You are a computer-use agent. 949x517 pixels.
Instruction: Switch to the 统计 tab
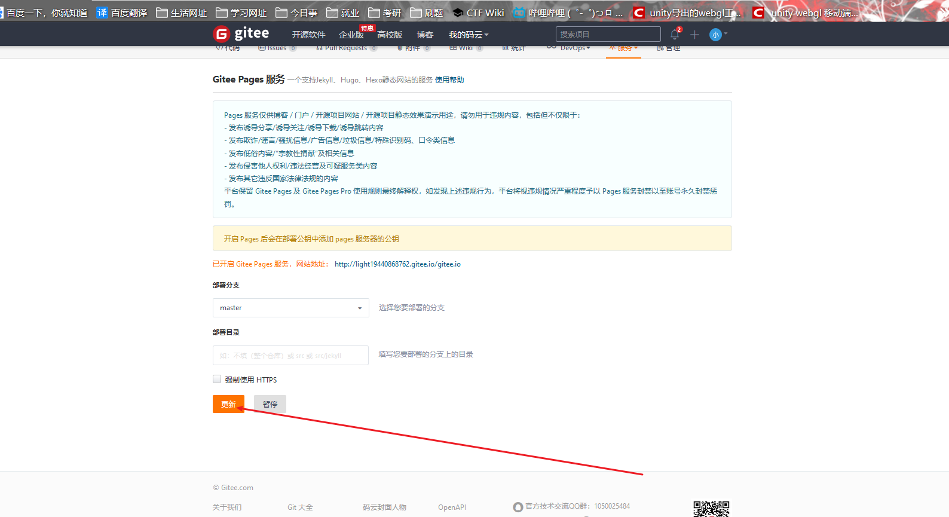pyautogui.click(x=514, y=48)
